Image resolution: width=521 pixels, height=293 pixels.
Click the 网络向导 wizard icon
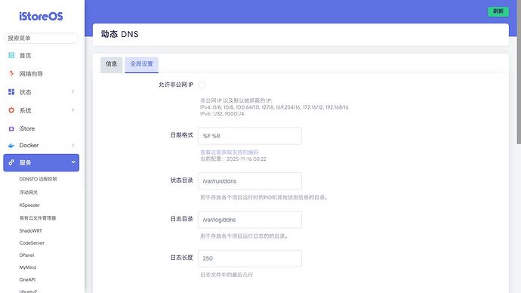pyautogui.click(x=11, y=73)
